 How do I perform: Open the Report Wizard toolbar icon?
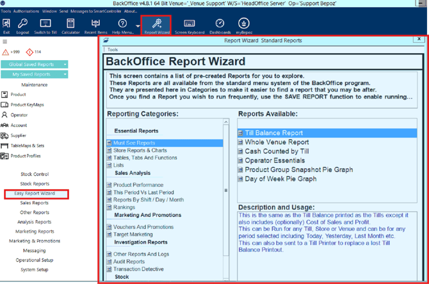pyautogui.click(x=157, y=26)
